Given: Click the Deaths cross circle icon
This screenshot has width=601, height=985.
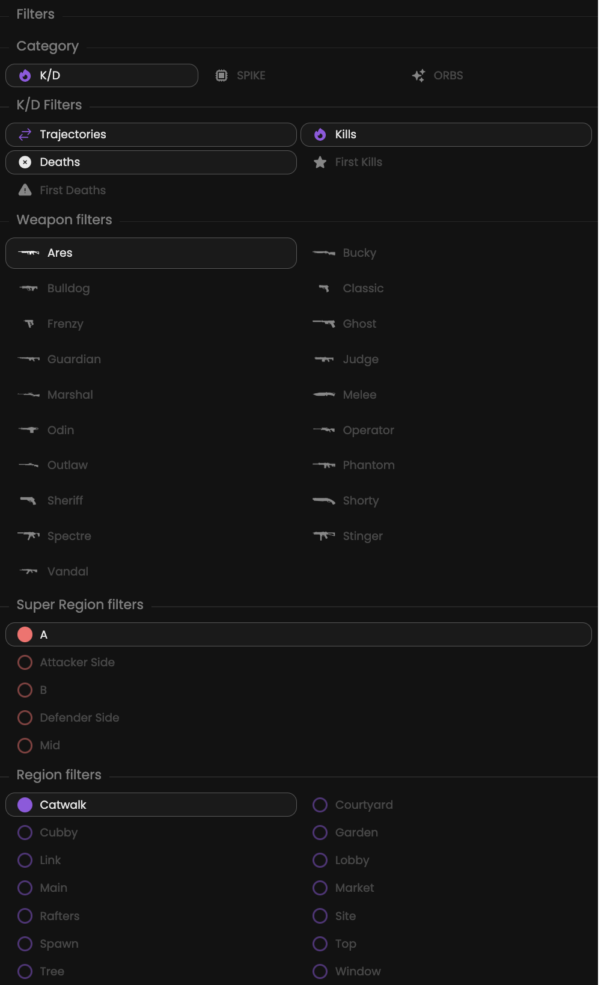Looking at the screenshot, I should point(25,162).
